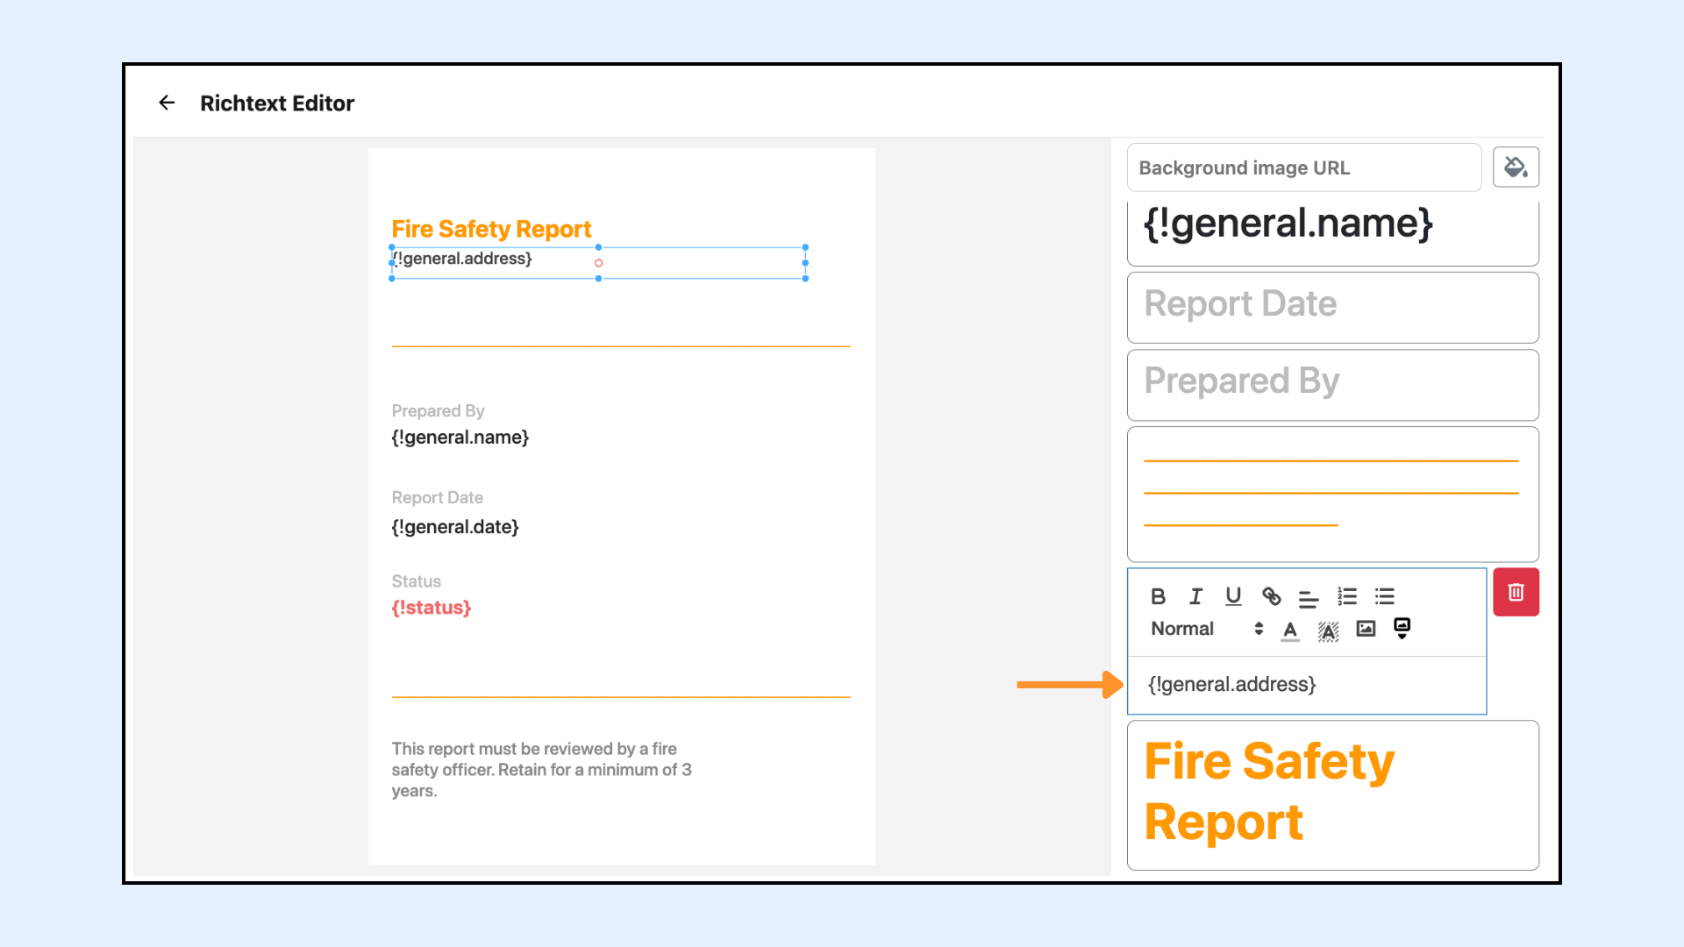This screenshot has width=1684, height=947.
Task: Delete the selected block with the red trash button
Action: point(1516,593)
